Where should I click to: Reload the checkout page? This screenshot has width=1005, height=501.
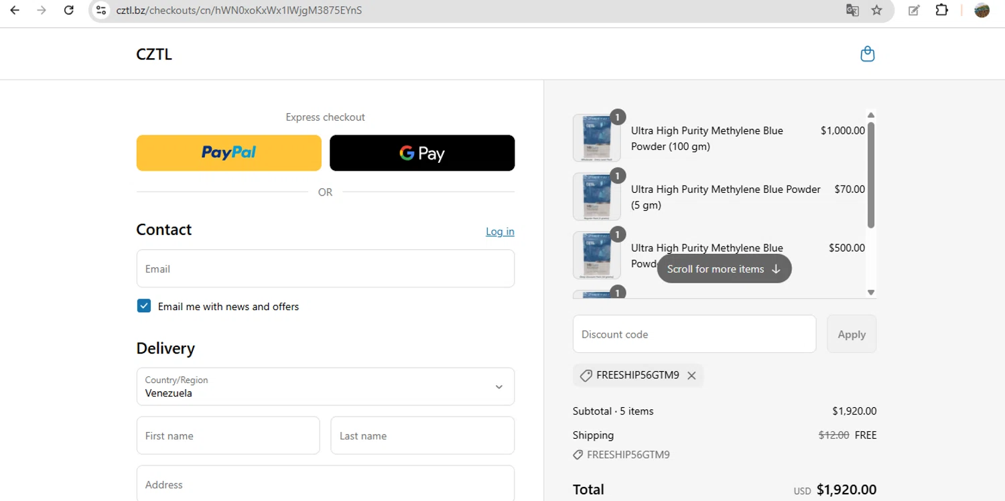pyautogui.click(x=68, y=10)
